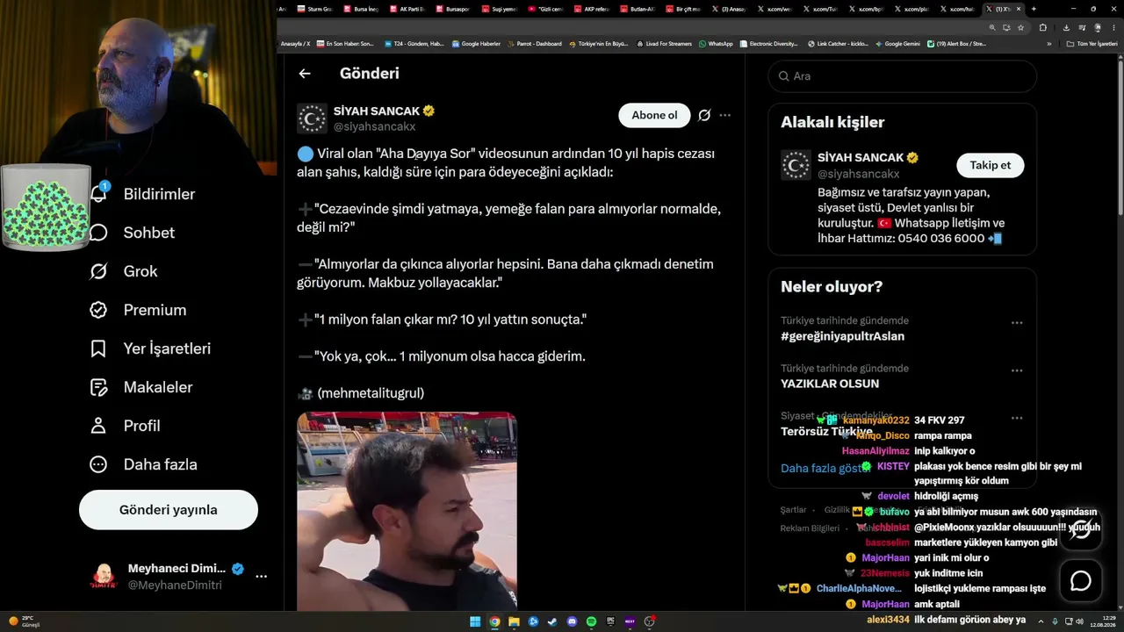Open the En Son Haber bookmark

[345, 44]
